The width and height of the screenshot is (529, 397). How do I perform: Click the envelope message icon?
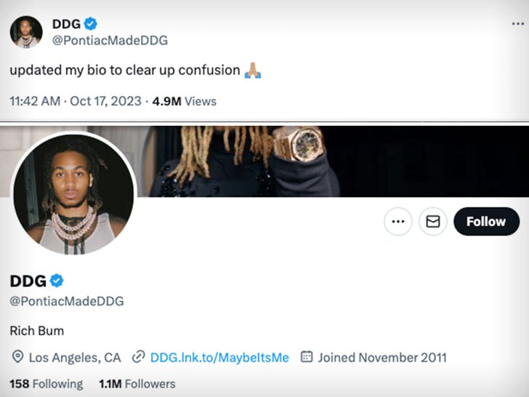pos(433,222)
